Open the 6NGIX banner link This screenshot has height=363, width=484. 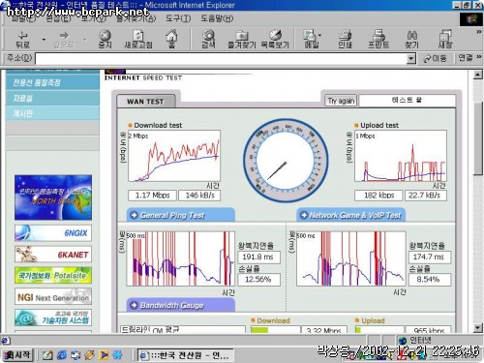tap(53, 233)
